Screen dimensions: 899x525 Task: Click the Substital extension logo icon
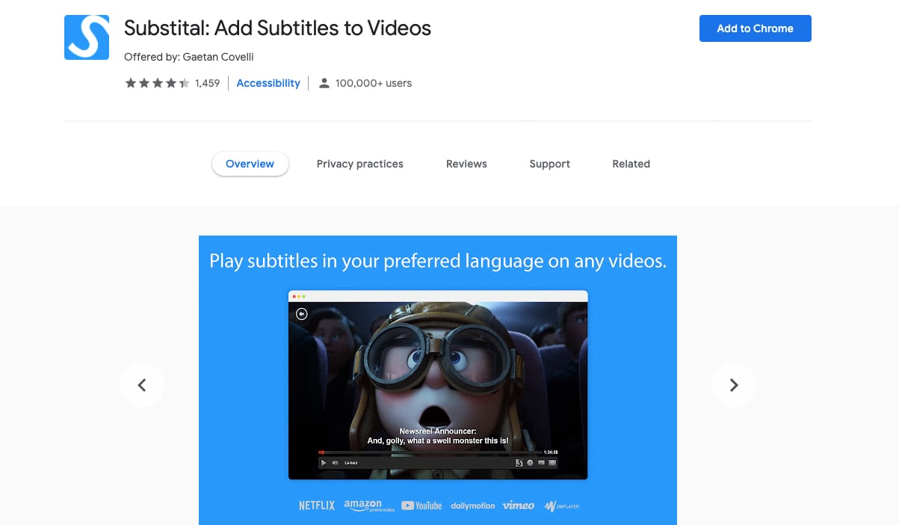point(87,37)
